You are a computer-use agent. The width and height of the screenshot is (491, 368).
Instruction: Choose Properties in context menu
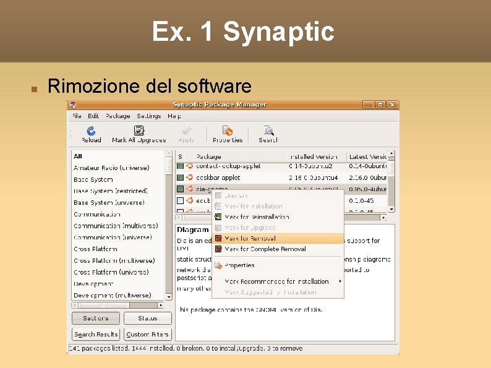click(278, 265)
